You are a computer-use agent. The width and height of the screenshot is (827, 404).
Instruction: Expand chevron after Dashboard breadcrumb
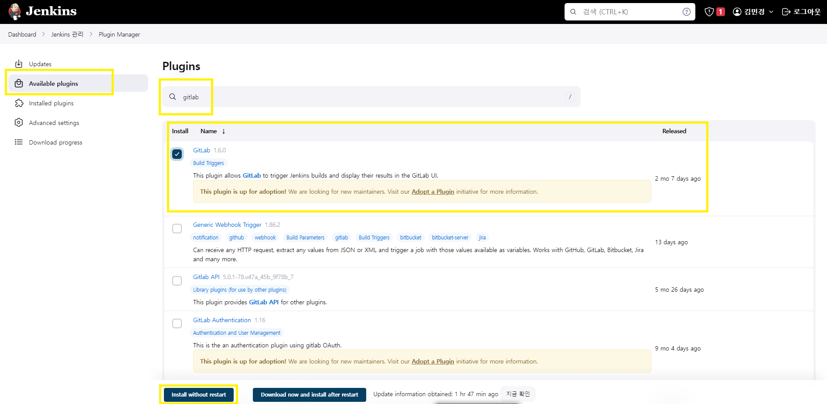44,34
